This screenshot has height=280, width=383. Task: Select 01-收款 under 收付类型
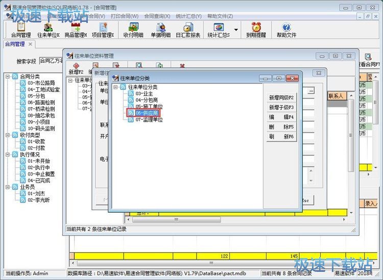(36, 141)
